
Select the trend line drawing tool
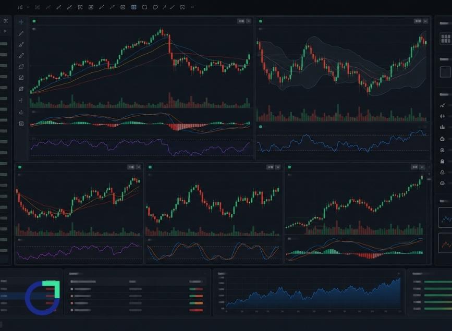click(21, 34)
